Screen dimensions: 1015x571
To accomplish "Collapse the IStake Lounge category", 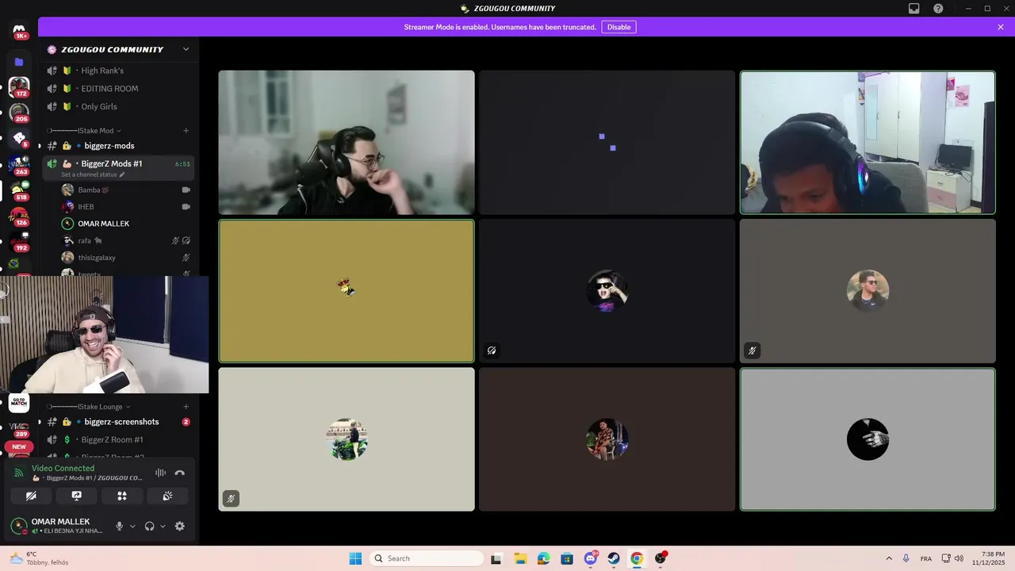I will [87, 407].
